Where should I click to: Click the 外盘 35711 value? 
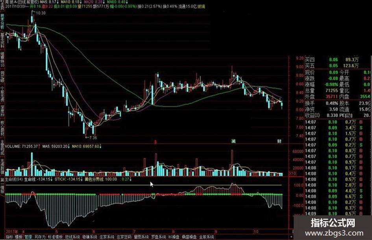332,97
